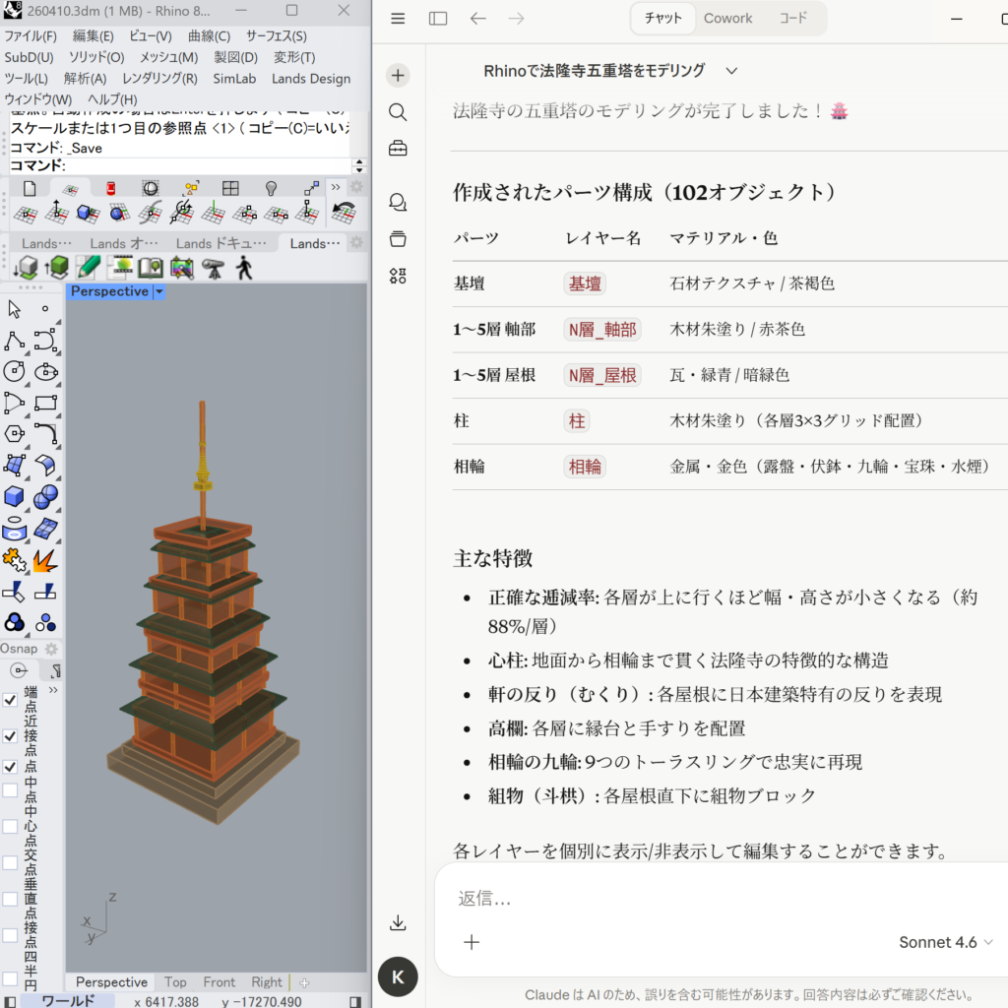Image resolution: width=1008 pixels, height=1008 pixels.
Task: Start new chat with plus icon
Action: pos(398,76)
